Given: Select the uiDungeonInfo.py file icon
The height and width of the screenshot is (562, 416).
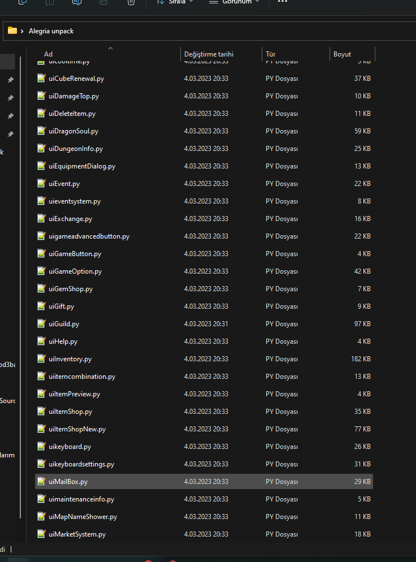Looking at the screenshot, I should pos(42,148).
